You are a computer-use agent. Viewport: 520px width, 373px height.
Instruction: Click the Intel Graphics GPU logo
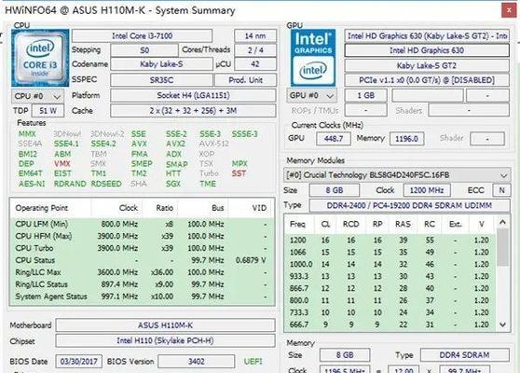(x=313, y=58)
